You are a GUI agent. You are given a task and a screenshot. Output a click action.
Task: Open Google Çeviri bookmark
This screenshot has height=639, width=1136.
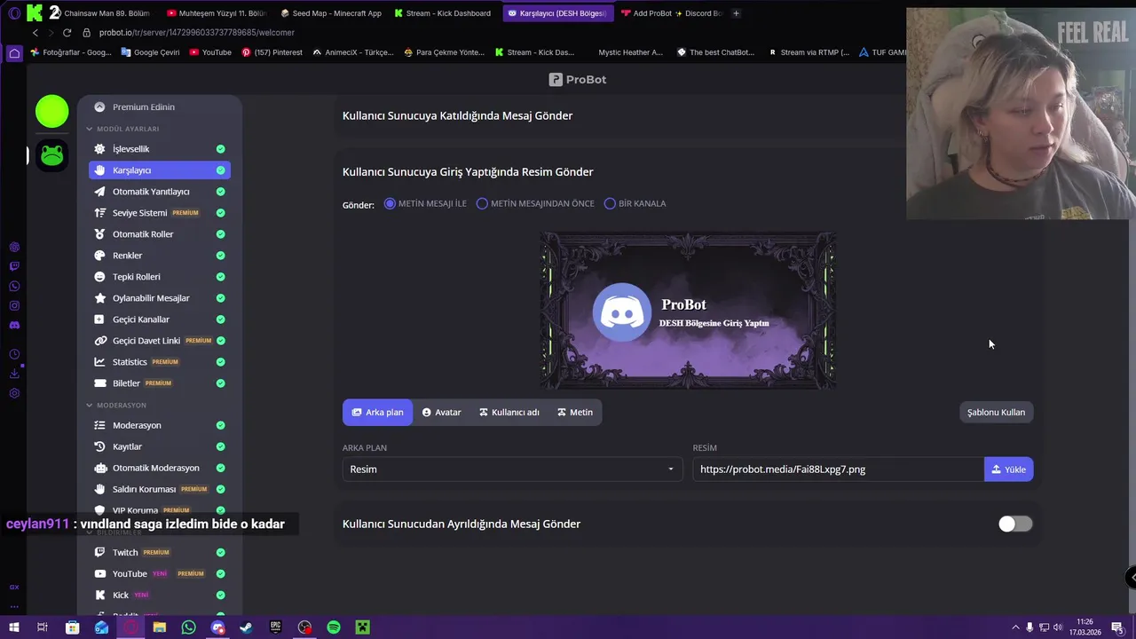tap(150, 52)
